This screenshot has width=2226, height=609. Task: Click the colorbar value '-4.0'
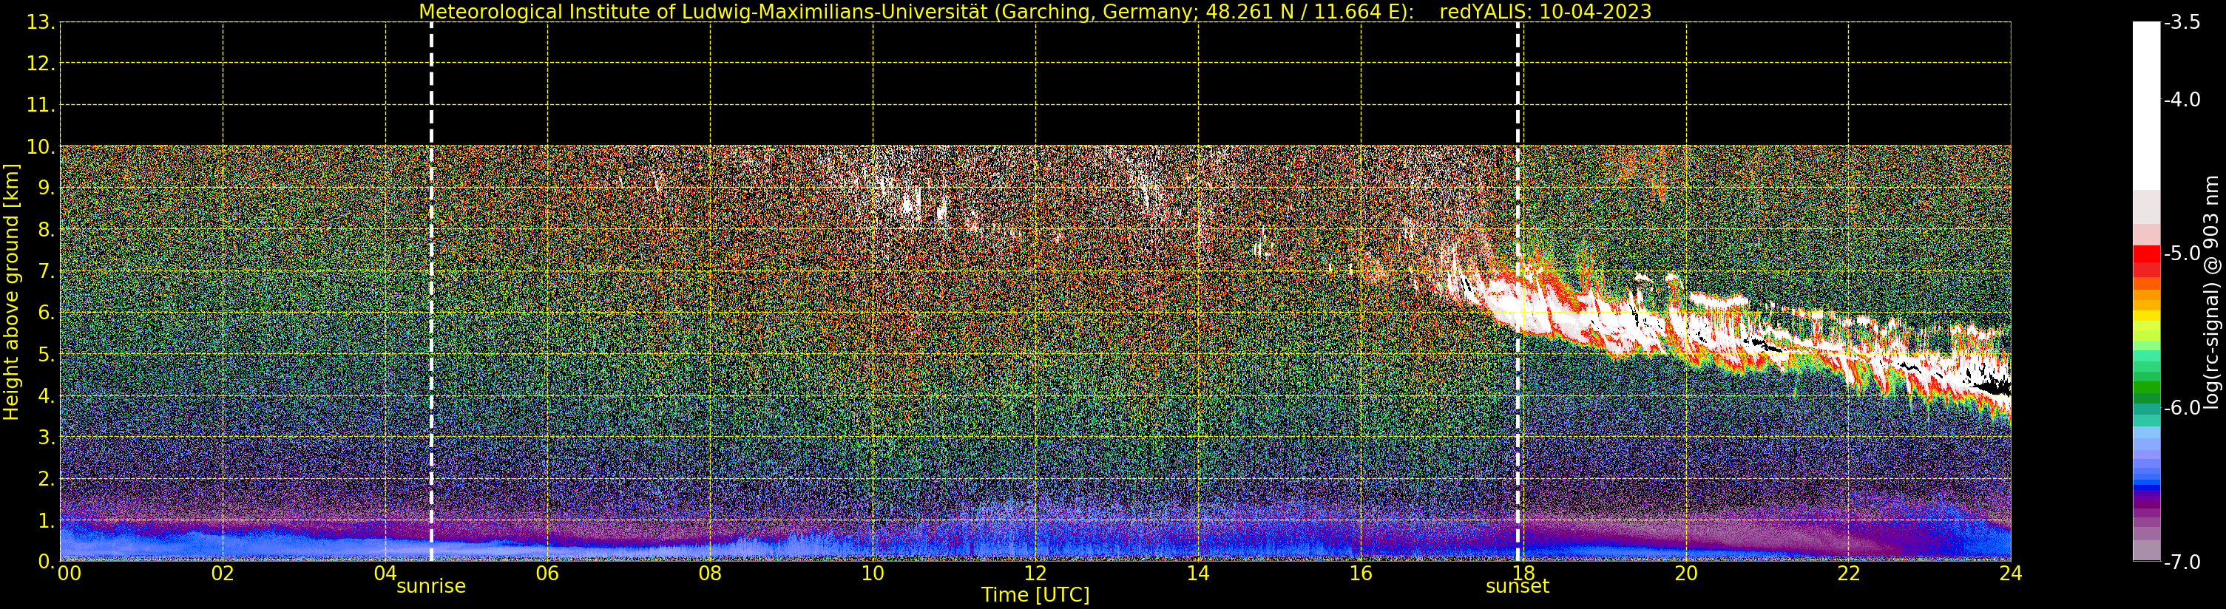click(2182, 99)
